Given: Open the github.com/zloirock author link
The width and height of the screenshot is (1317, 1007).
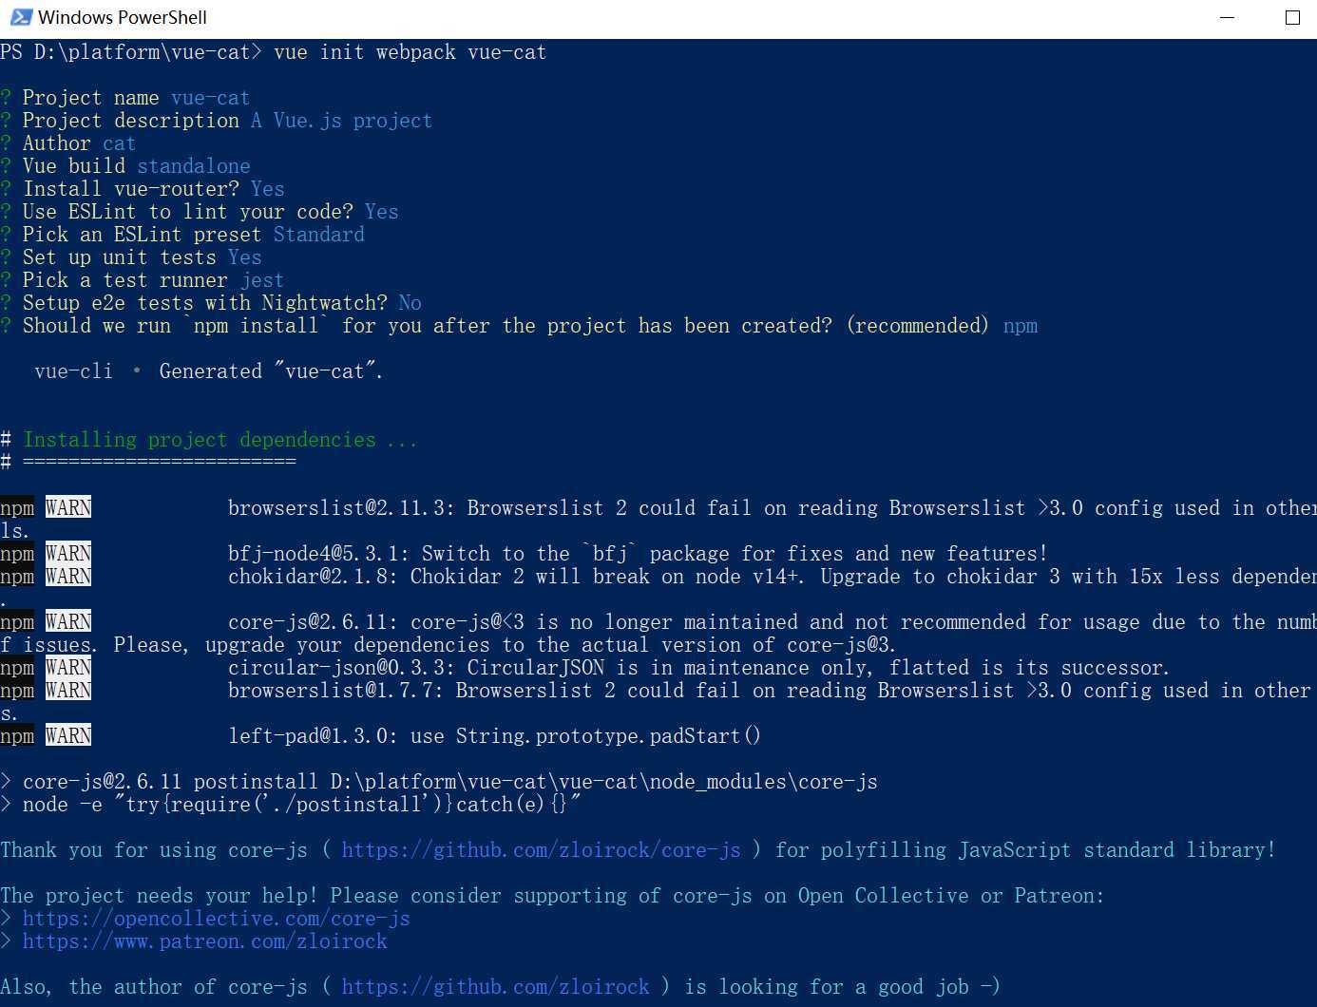Looking at the screenshot, I should (495, 987).
